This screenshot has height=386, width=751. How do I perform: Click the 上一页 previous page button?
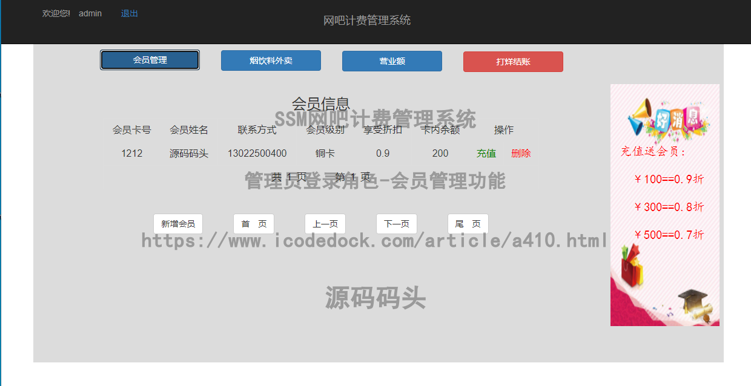tap(325, 223)
